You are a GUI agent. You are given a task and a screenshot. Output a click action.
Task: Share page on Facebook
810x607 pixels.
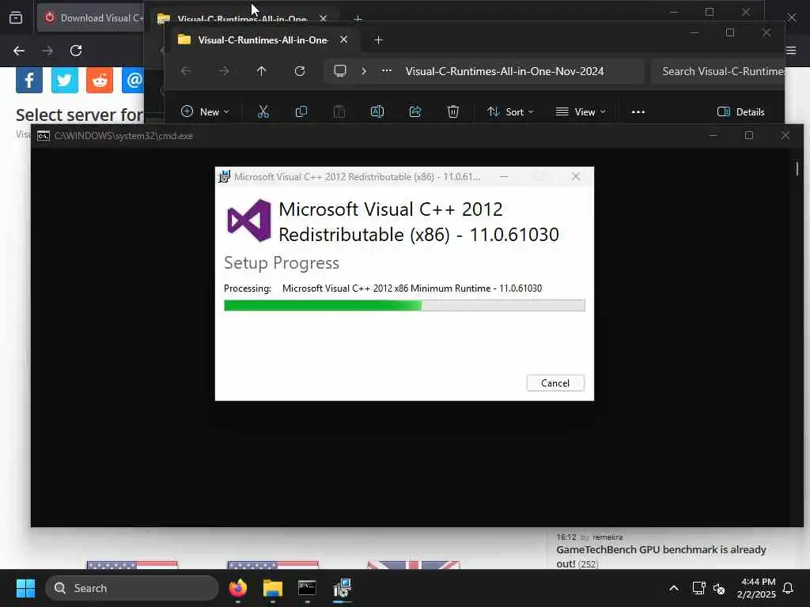29,80
